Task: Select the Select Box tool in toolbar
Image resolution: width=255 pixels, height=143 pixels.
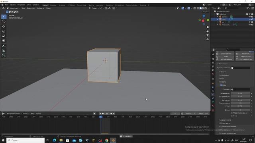Action: point(4,17)
